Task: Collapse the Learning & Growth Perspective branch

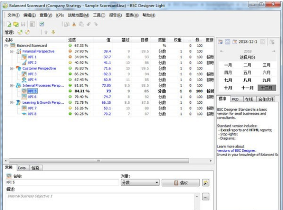Action: point(12,103)
